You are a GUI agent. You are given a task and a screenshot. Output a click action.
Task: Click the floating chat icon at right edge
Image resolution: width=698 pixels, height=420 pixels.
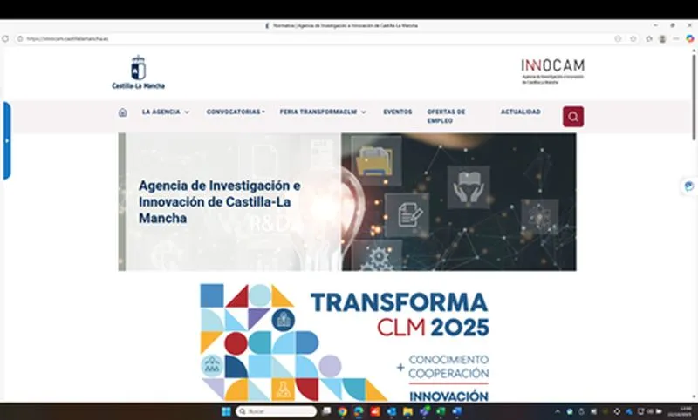[x=689, y=186]
